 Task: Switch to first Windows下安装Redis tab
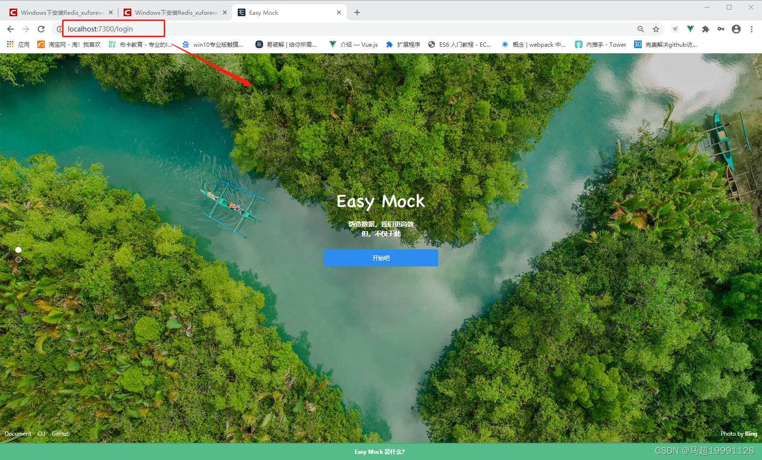click(62, 12)
